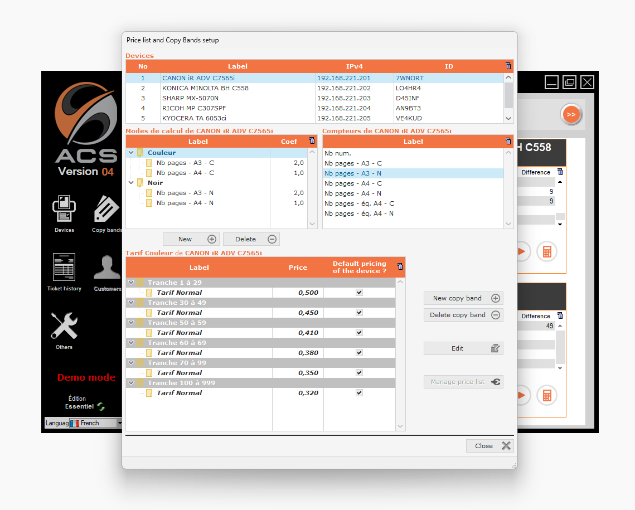Screen dimensions: 635x510
Task: Collapse Tranche 70 à 99 band
Action: 131,363
